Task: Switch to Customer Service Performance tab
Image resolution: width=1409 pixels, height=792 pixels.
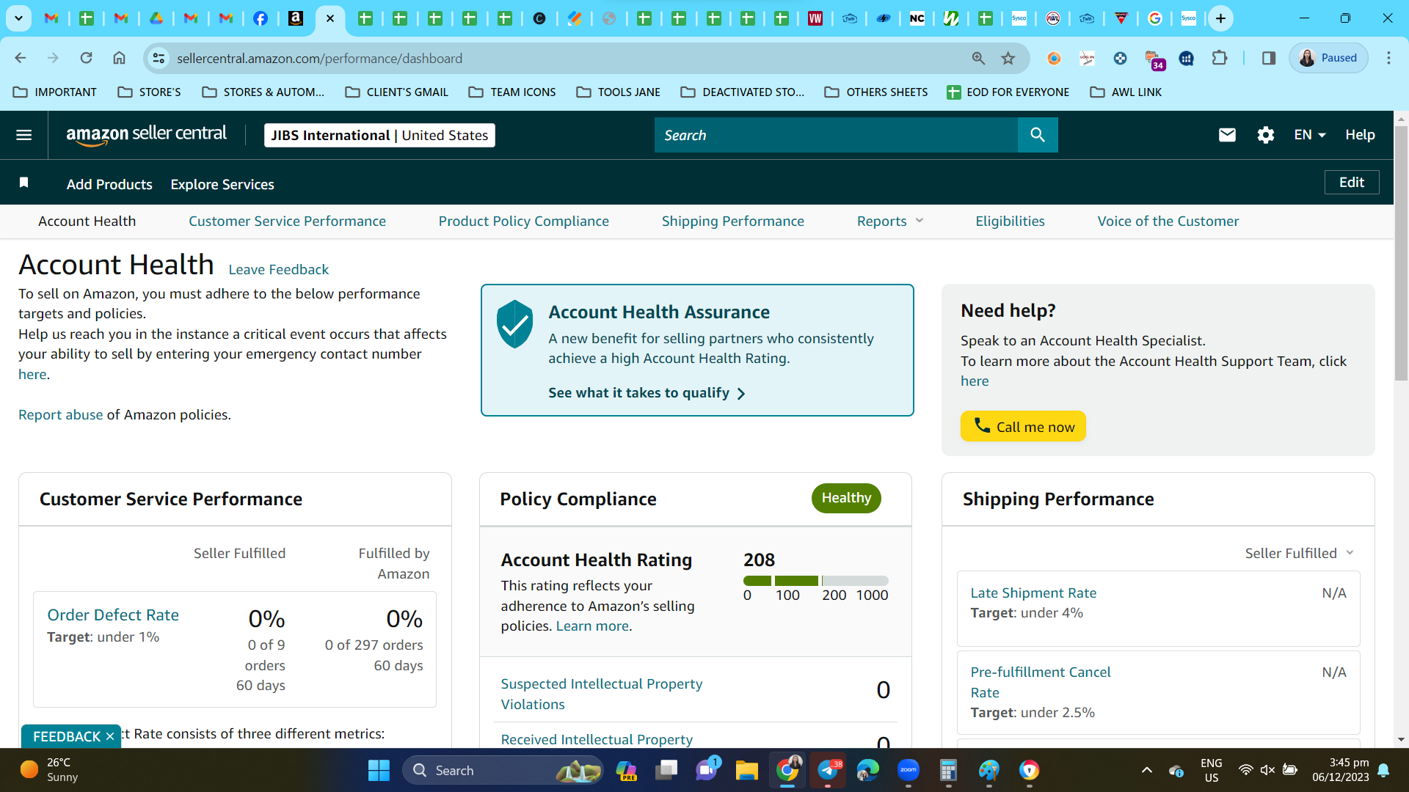Action: tap(287, 221)
